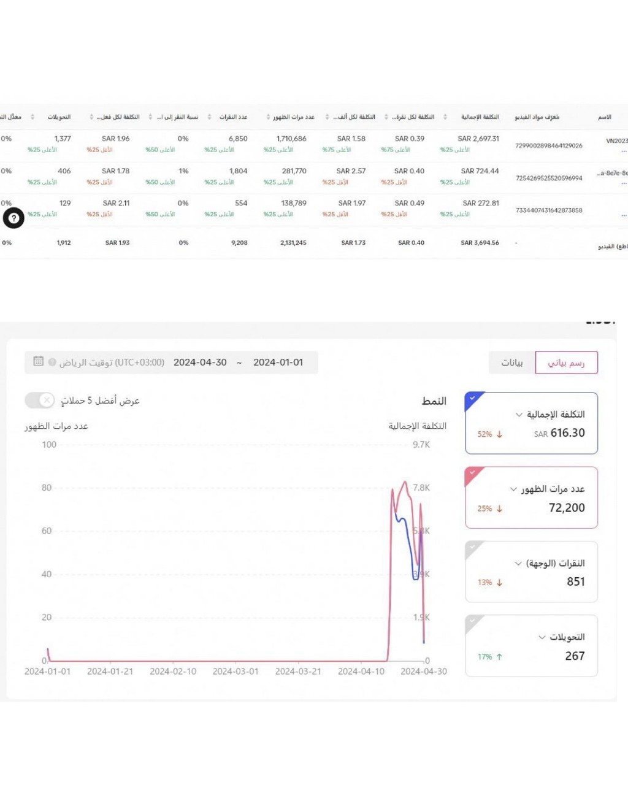
Task: Open the help question mark bubble
Action: click(13, 218)
